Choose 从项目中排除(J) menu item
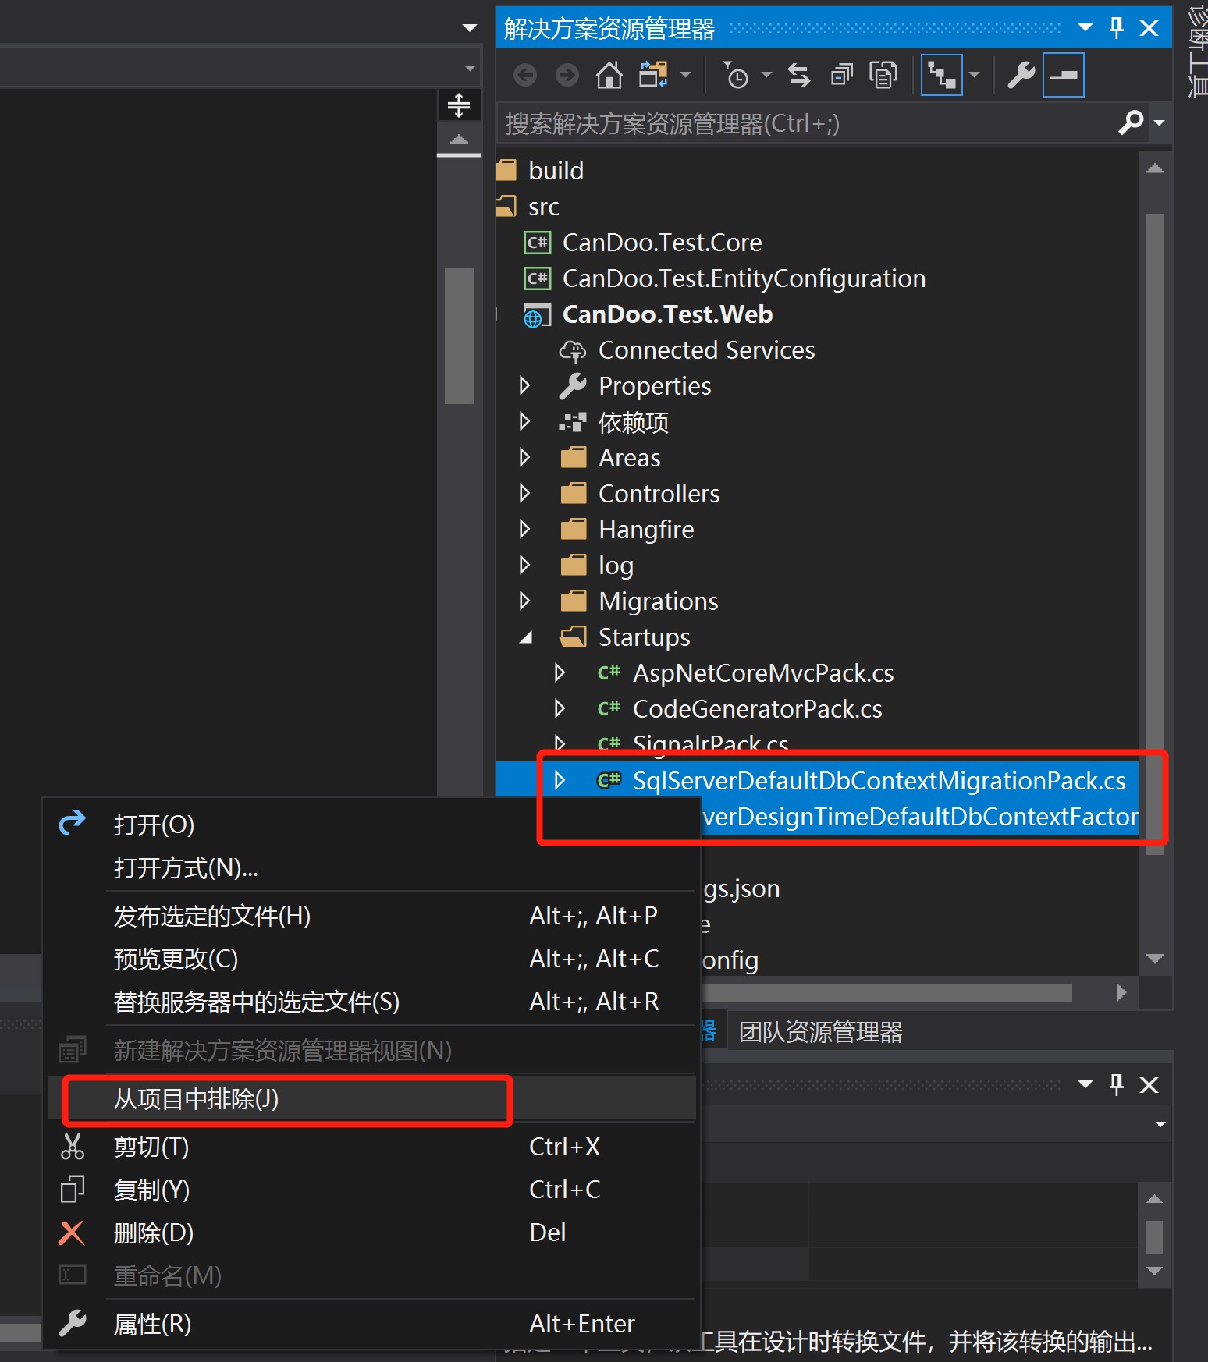This screenshot has width=1208, height=1362. 371,1098
